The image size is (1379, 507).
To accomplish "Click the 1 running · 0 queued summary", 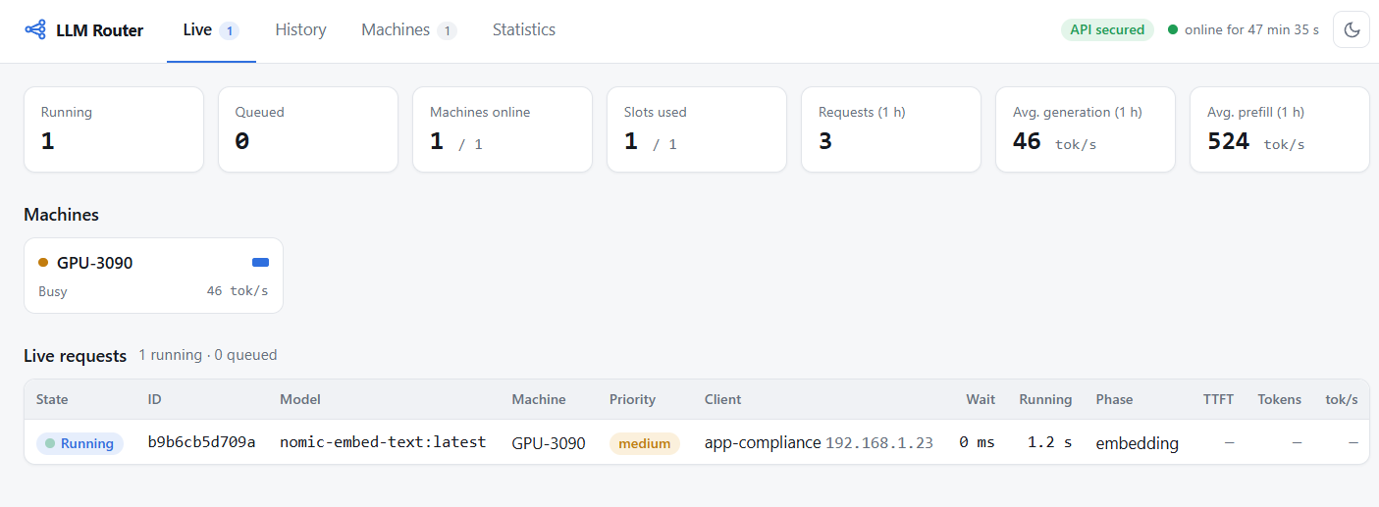I will pyautogui.click(x=208, y=355).
